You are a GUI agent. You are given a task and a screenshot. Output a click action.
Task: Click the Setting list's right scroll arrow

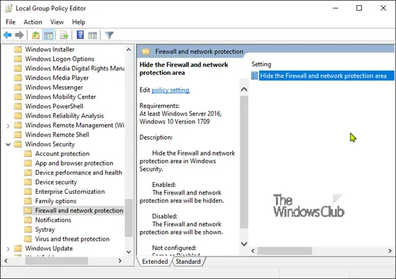(390, 251)
